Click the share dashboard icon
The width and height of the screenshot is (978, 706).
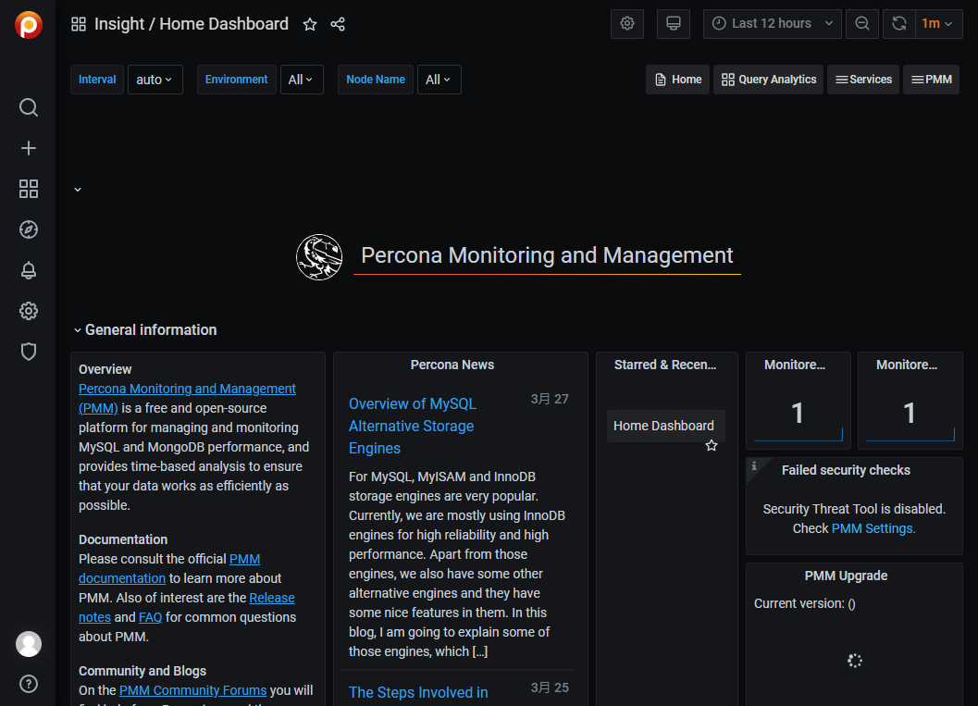(338, 24)
